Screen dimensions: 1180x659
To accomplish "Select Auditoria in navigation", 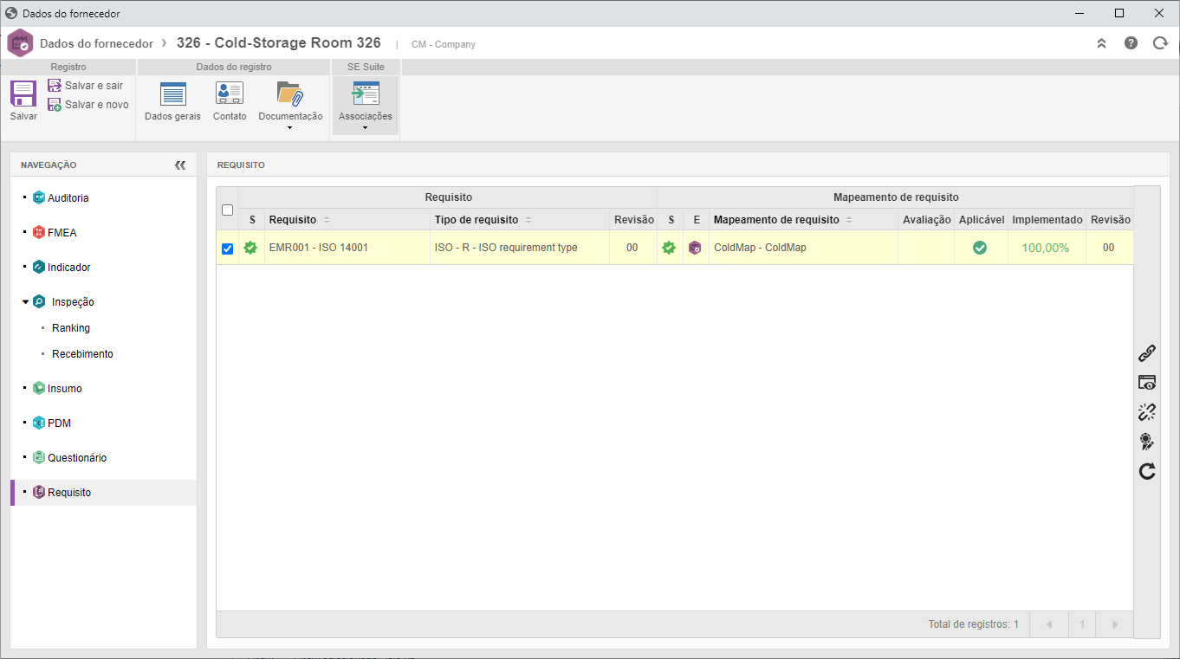I will [68, 198].
